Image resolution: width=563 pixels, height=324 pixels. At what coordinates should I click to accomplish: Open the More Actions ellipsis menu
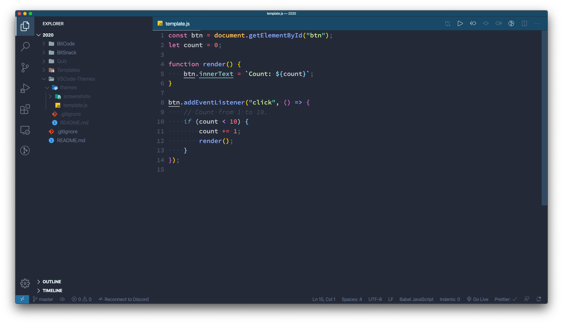tap(537, 24)
